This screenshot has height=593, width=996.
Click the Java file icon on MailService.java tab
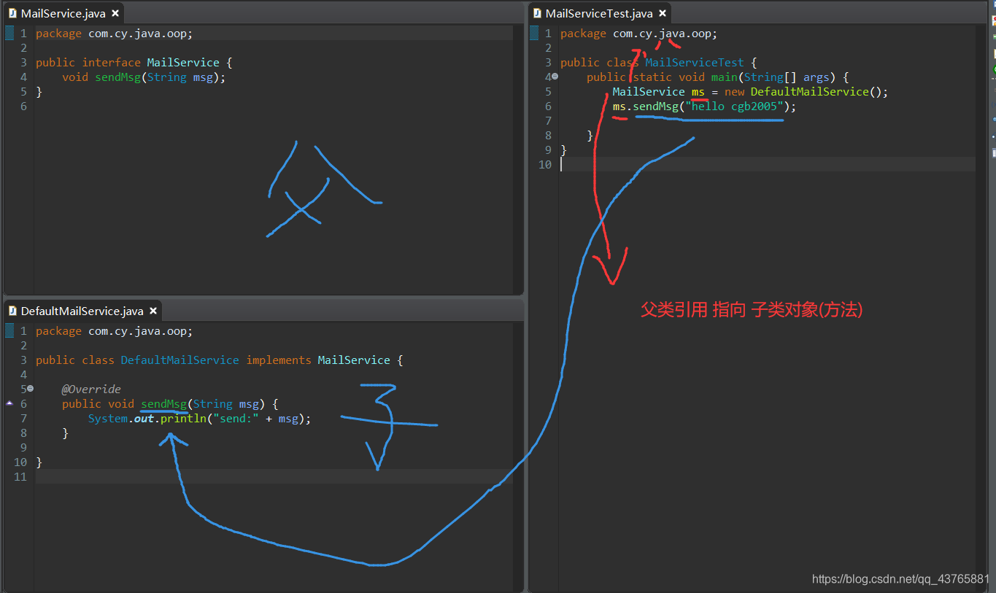tap(12, 13)
